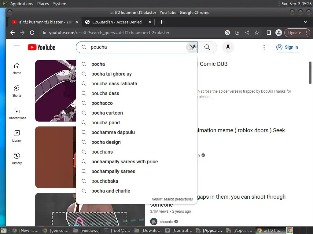Image resolution: width=313 pixels, height=234 pixels.
Task: Open a new tab with the plus button
Action: click(161, 22)
